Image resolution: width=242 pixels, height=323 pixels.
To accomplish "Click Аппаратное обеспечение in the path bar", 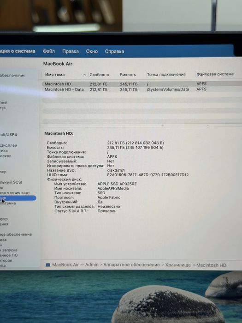I will tap(131, 265).
